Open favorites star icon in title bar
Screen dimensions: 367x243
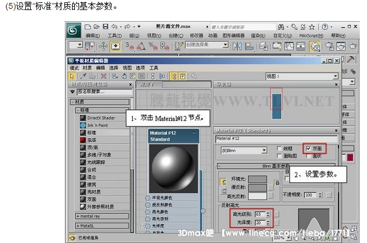point(312,27)
